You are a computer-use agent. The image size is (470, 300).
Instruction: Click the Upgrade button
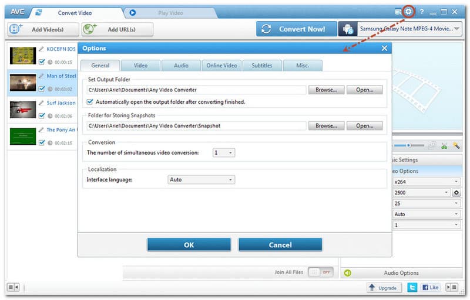coord(384,288)
